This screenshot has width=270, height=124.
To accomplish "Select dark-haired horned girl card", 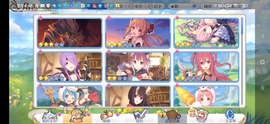I will coord(138,96).
